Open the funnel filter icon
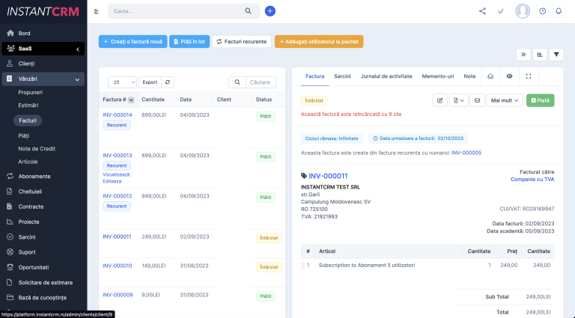The image size is (575, 318). click(x=556, y=55)
